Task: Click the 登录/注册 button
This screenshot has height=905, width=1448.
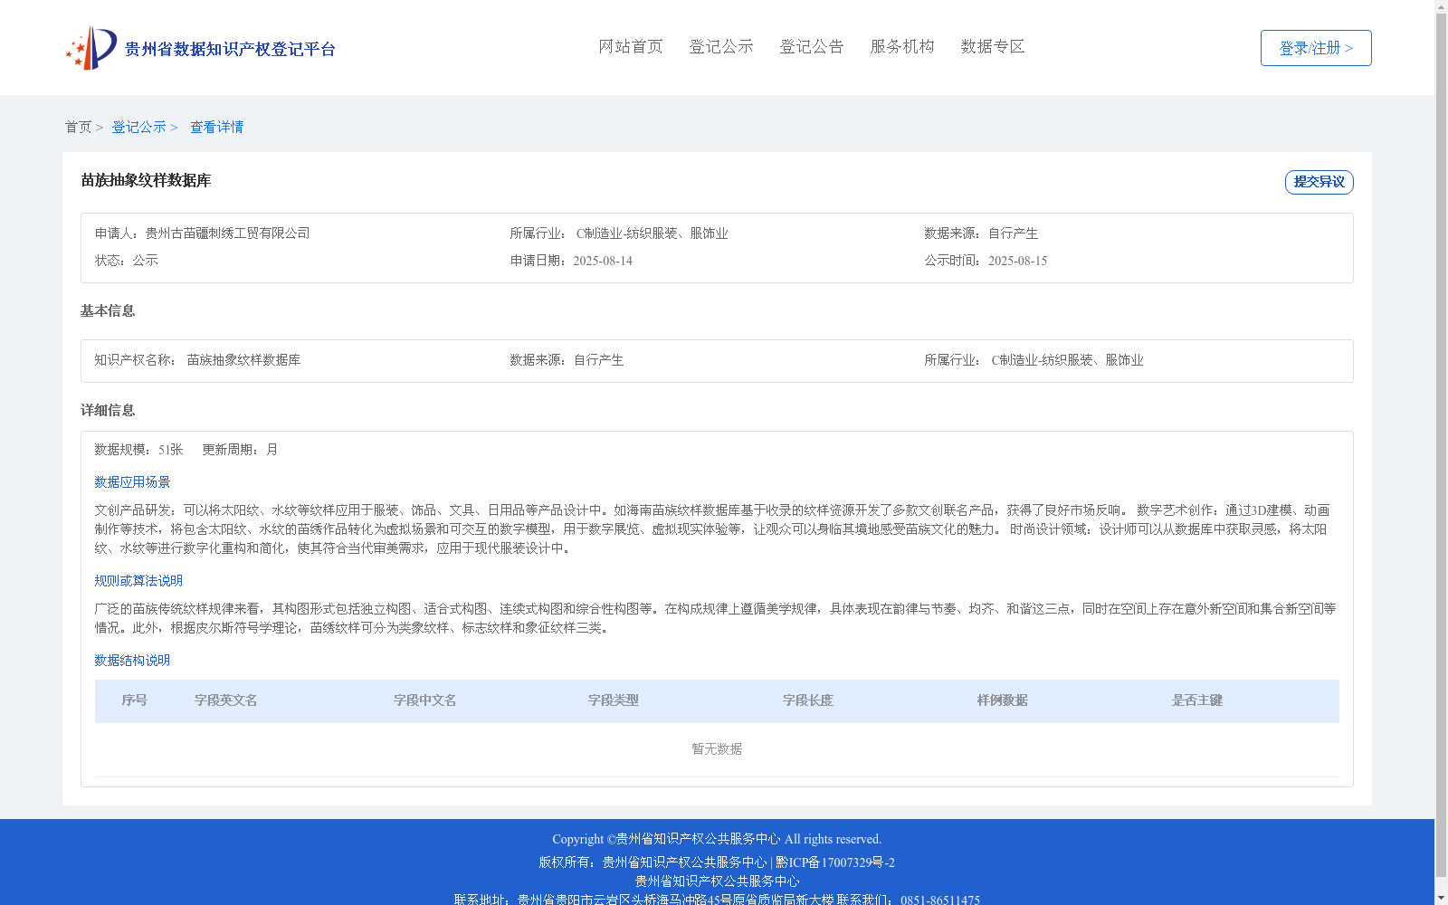Action: [x=1315, y=47]
